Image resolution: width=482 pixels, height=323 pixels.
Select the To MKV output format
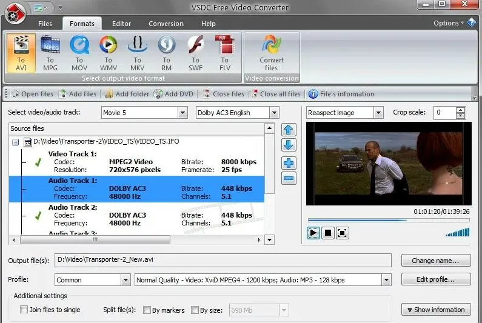138,53
